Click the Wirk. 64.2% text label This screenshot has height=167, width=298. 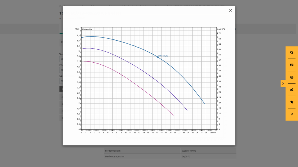163,56
